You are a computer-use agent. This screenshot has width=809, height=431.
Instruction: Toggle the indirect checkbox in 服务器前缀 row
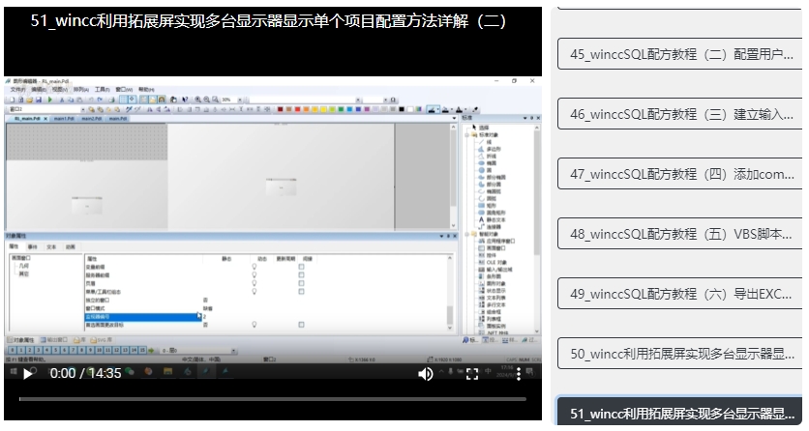point(301,275)
